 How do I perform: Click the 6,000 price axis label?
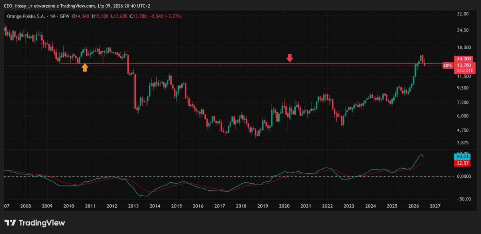(x=462, y=116)
